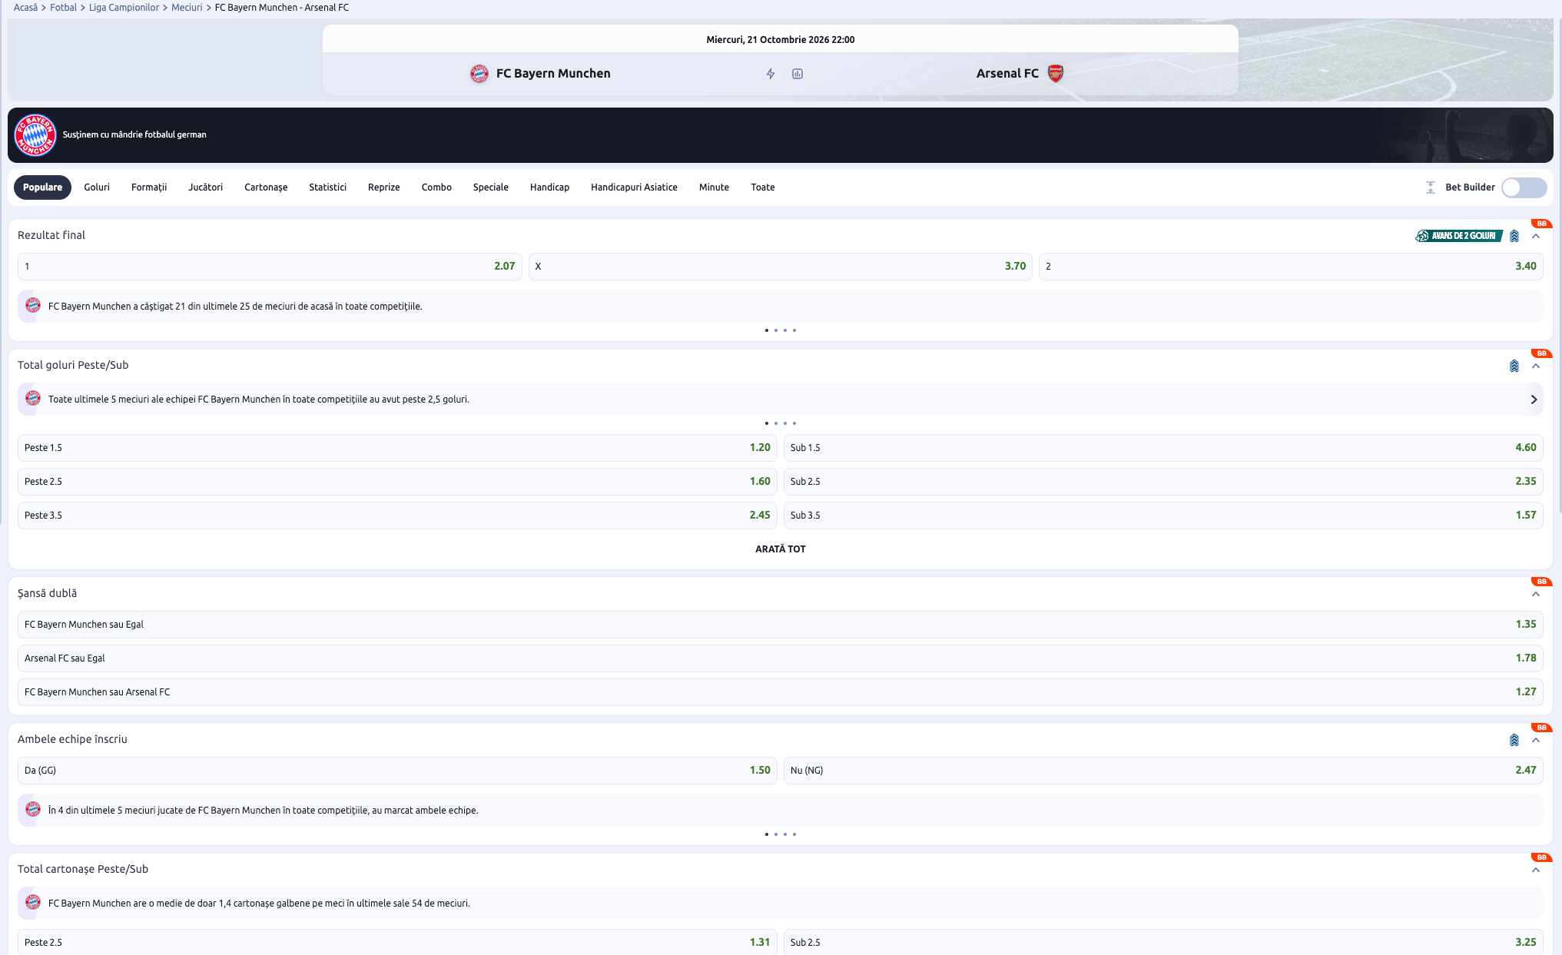Toggle the Bet Builder switch
This screenshot has height=955, width=1562.
pyautogui.click(x=1524, y=187)
